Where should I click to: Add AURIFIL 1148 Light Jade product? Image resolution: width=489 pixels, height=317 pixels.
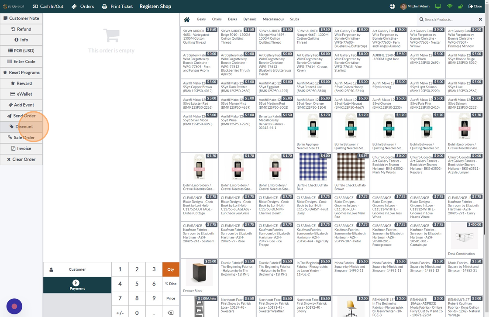[x=388, y=65]
